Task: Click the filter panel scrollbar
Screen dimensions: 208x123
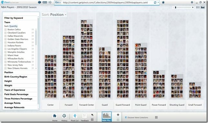Action: pyautogui.click(x=38, y=61)
